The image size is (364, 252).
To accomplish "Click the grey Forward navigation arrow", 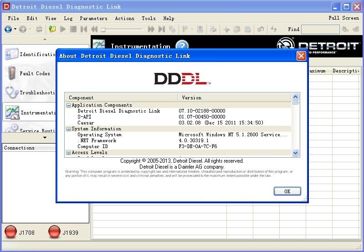I will [x=22, y=29].
